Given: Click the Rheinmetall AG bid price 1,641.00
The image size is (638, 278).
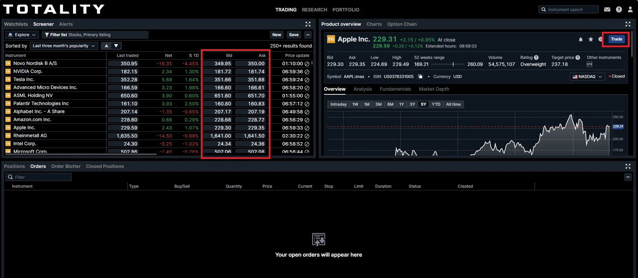Looking at the screenshot, I should 218,136.
